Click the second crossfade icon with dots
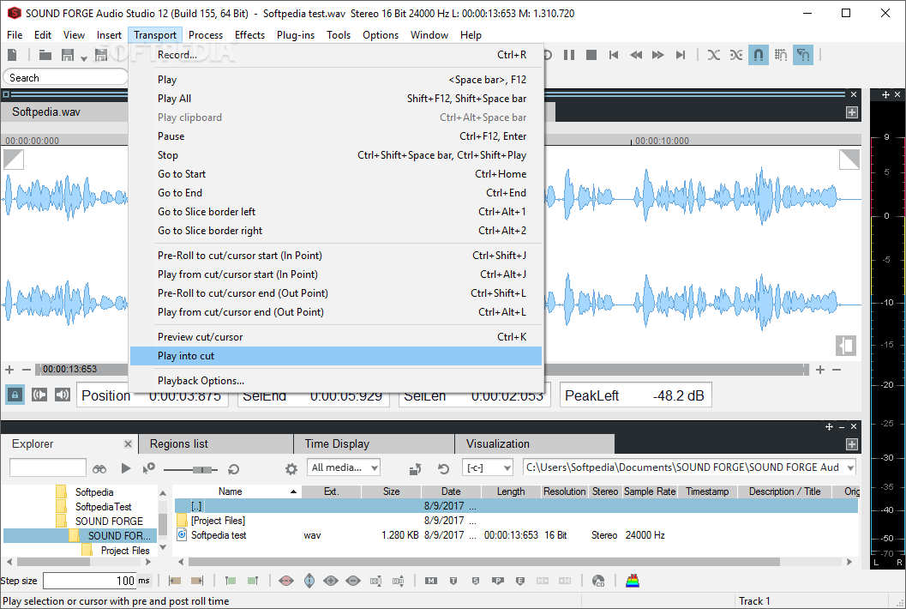906x609 pixels. tap(735, 55)
